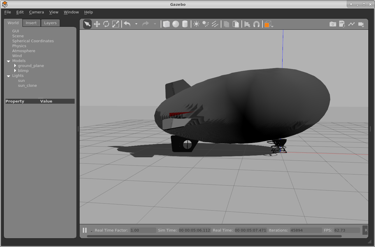Collapse the Lights tree node

(x=8, y=76)
